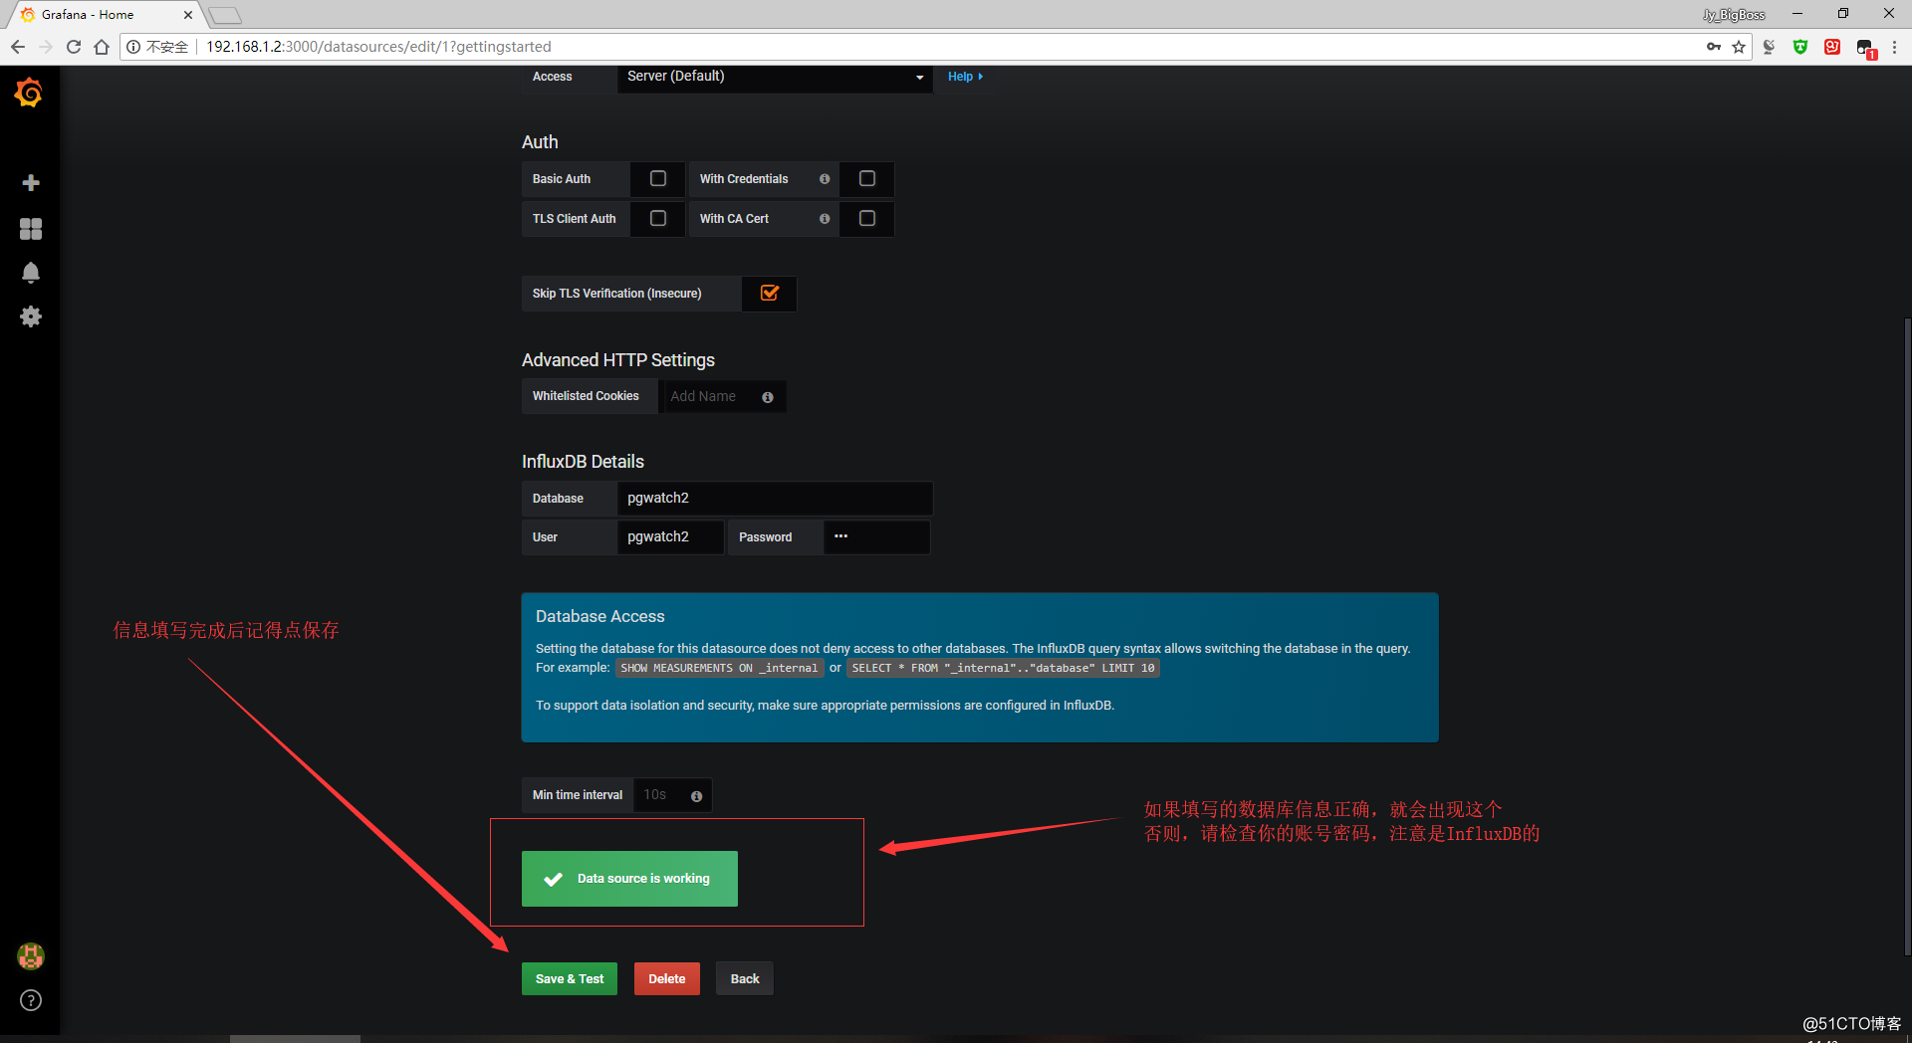Close the Grafana - Home tab
Screen dimensions: 1912x1043
[188, 15]
